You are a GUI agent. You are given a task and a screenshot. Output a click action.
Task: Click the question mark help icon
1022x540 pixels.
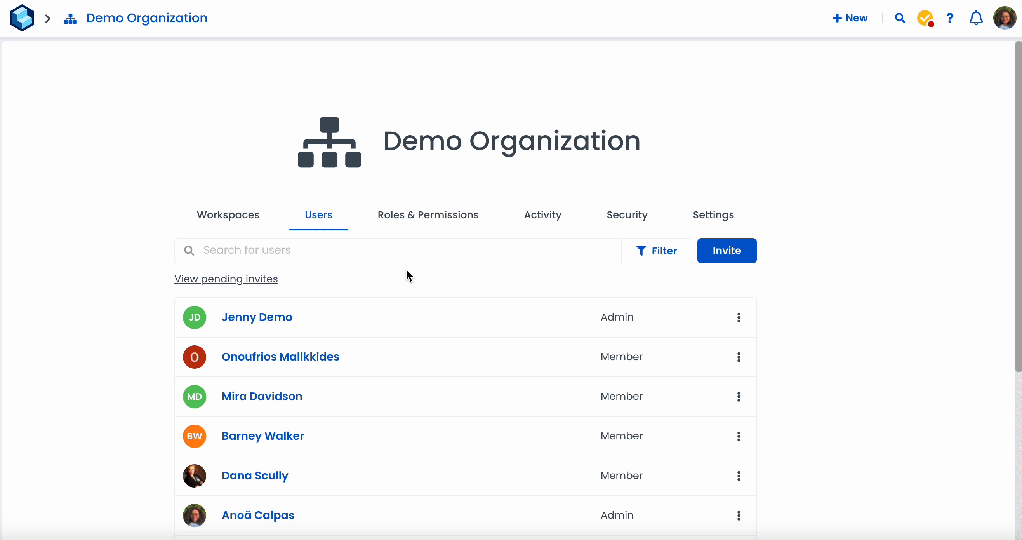tap(949, 18)
